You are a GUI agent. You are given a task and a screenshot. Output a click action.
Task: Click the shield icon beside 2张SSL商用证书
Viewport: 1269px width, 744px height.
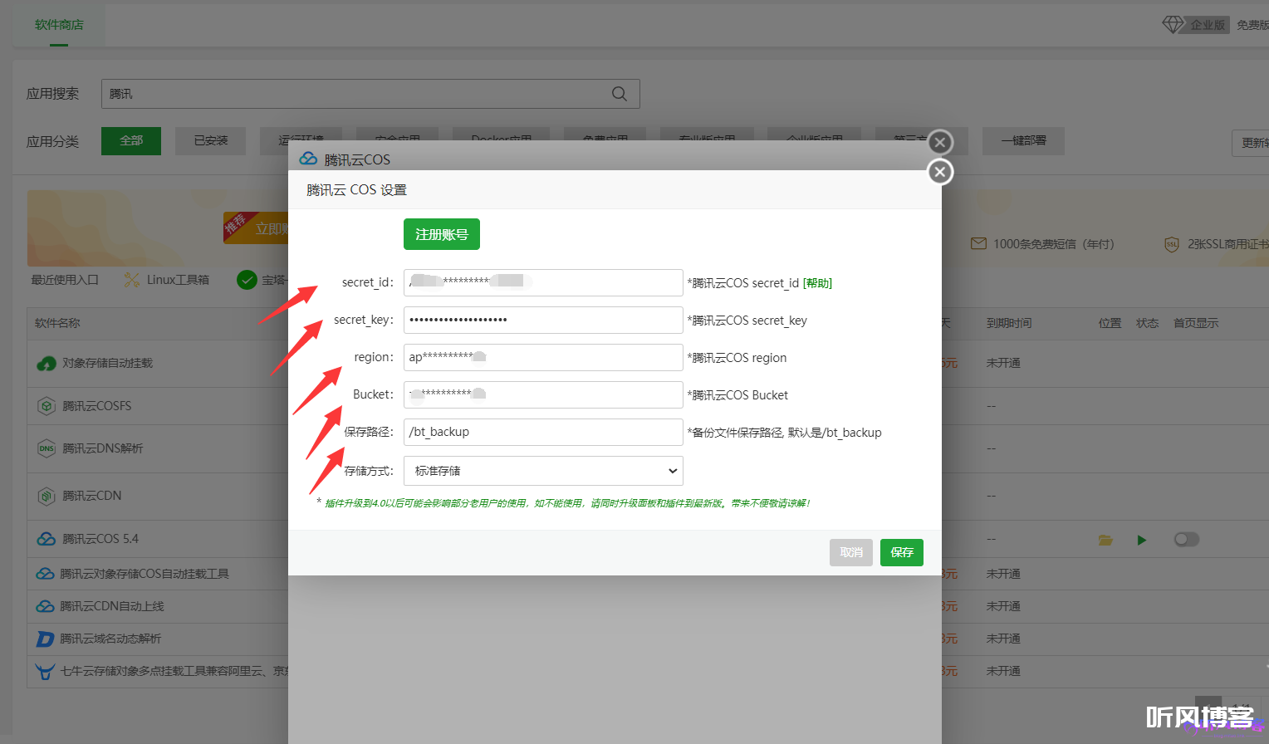(1171, 244)
